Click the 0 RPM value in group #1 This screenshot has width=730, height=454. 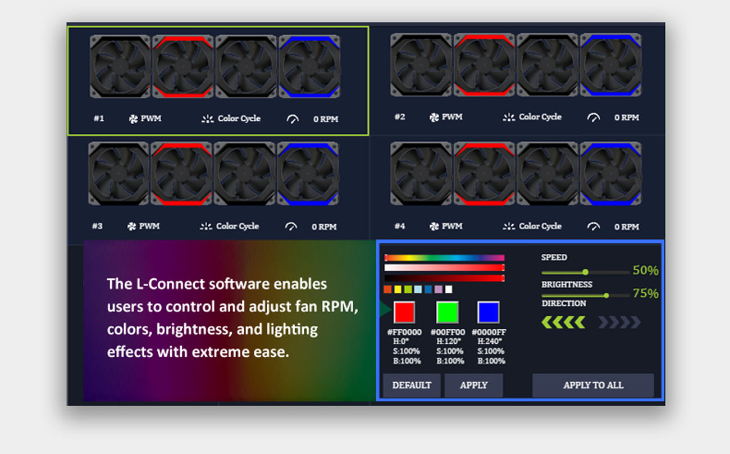pyautogui.click(x=326, y=119)
